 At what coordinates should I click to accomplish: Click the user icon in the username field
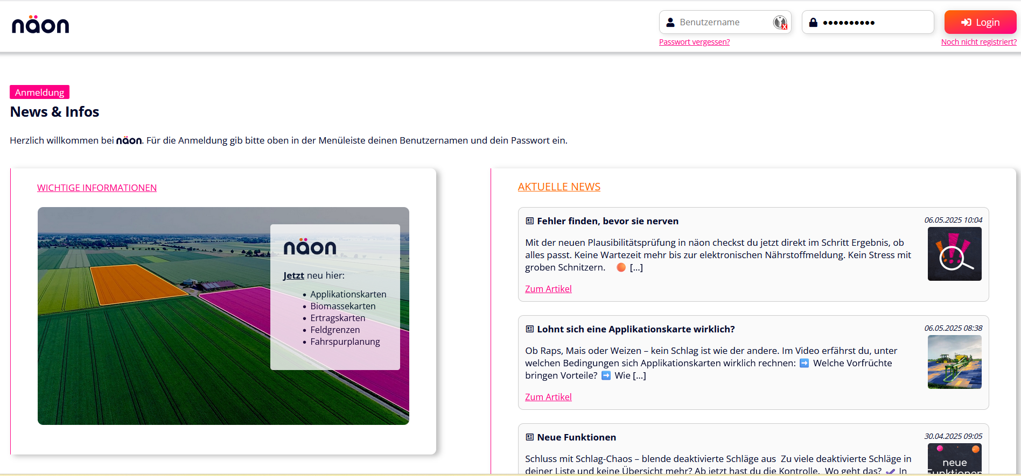coord(670,22)
